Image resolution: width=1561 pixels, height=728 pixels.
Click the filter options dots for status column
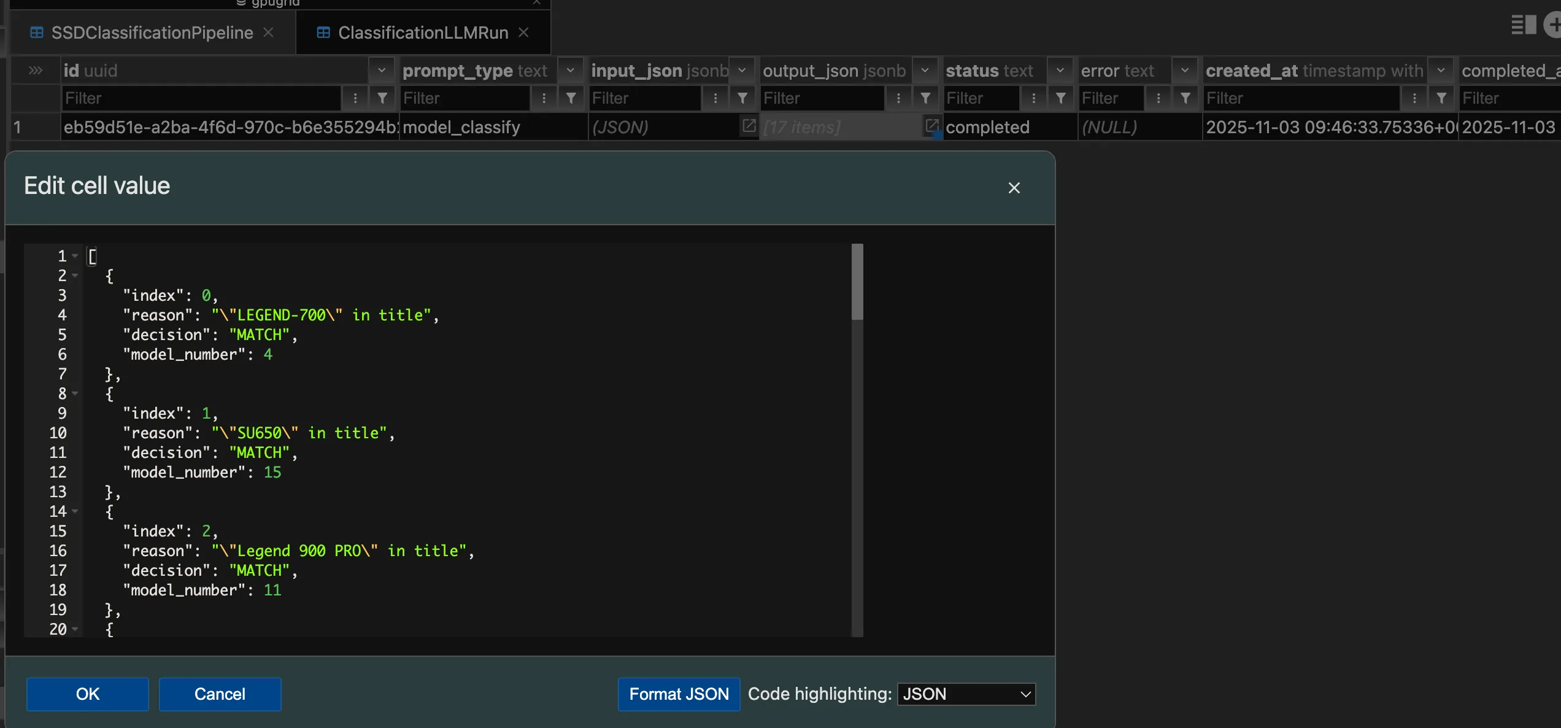tap(1033, 98)
